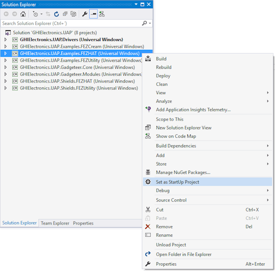Switch to the Solution Explorer tab

20,223
